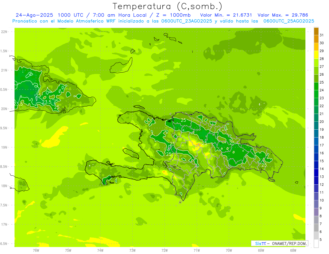
Task: Click the '26' colorbar scale label
Action: [x=322, y=74]
